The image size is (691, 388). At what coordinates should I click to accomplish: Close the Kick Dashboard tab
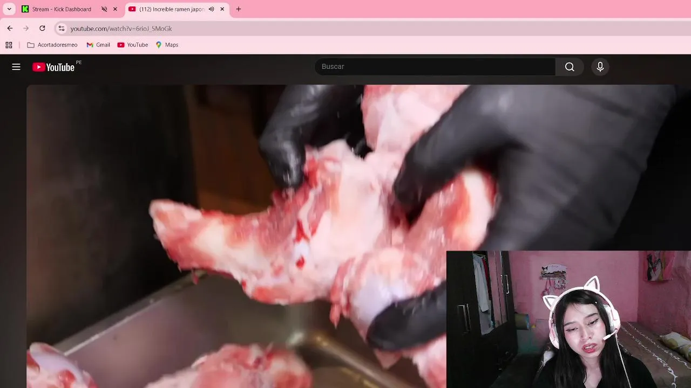coord(115,9)
